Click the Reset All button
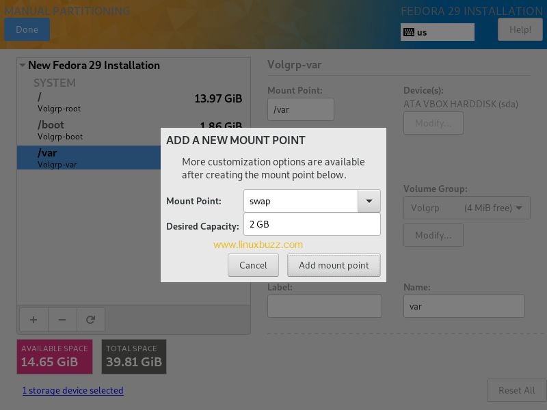The image size is (547, 410). [x=516, y=390]
